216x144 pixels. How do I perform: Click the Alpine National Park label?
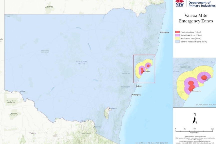pyautogui.click(x=86, y=134)
